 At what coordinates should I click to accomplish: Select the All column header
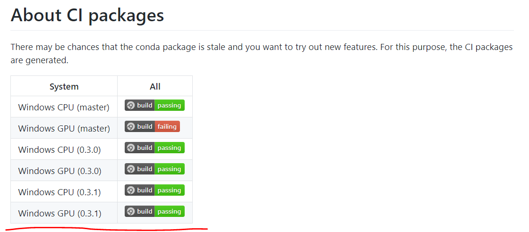155,87
